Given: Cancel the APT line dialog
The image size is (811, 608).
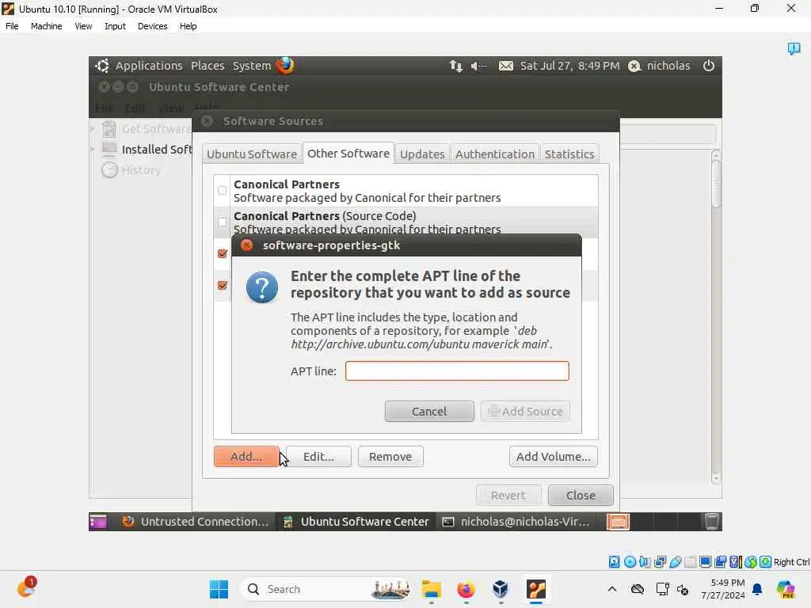Looking at the screenshot, I should click(x=429, y=412).
